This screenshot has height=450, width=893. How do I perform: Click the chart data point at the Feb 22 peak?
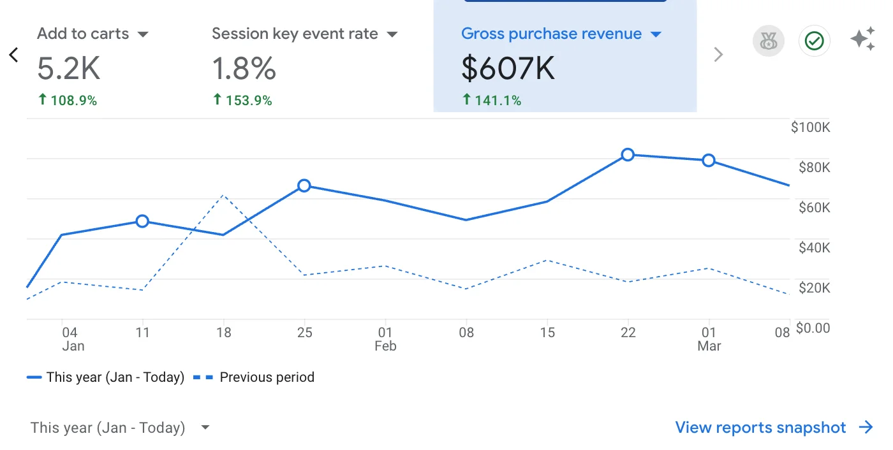coord(628,154)
